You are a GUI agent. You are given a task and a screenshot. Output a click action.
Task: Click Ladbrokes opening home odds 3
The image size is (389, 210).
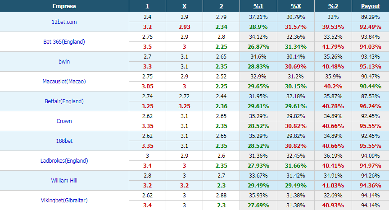click(147, 156)
